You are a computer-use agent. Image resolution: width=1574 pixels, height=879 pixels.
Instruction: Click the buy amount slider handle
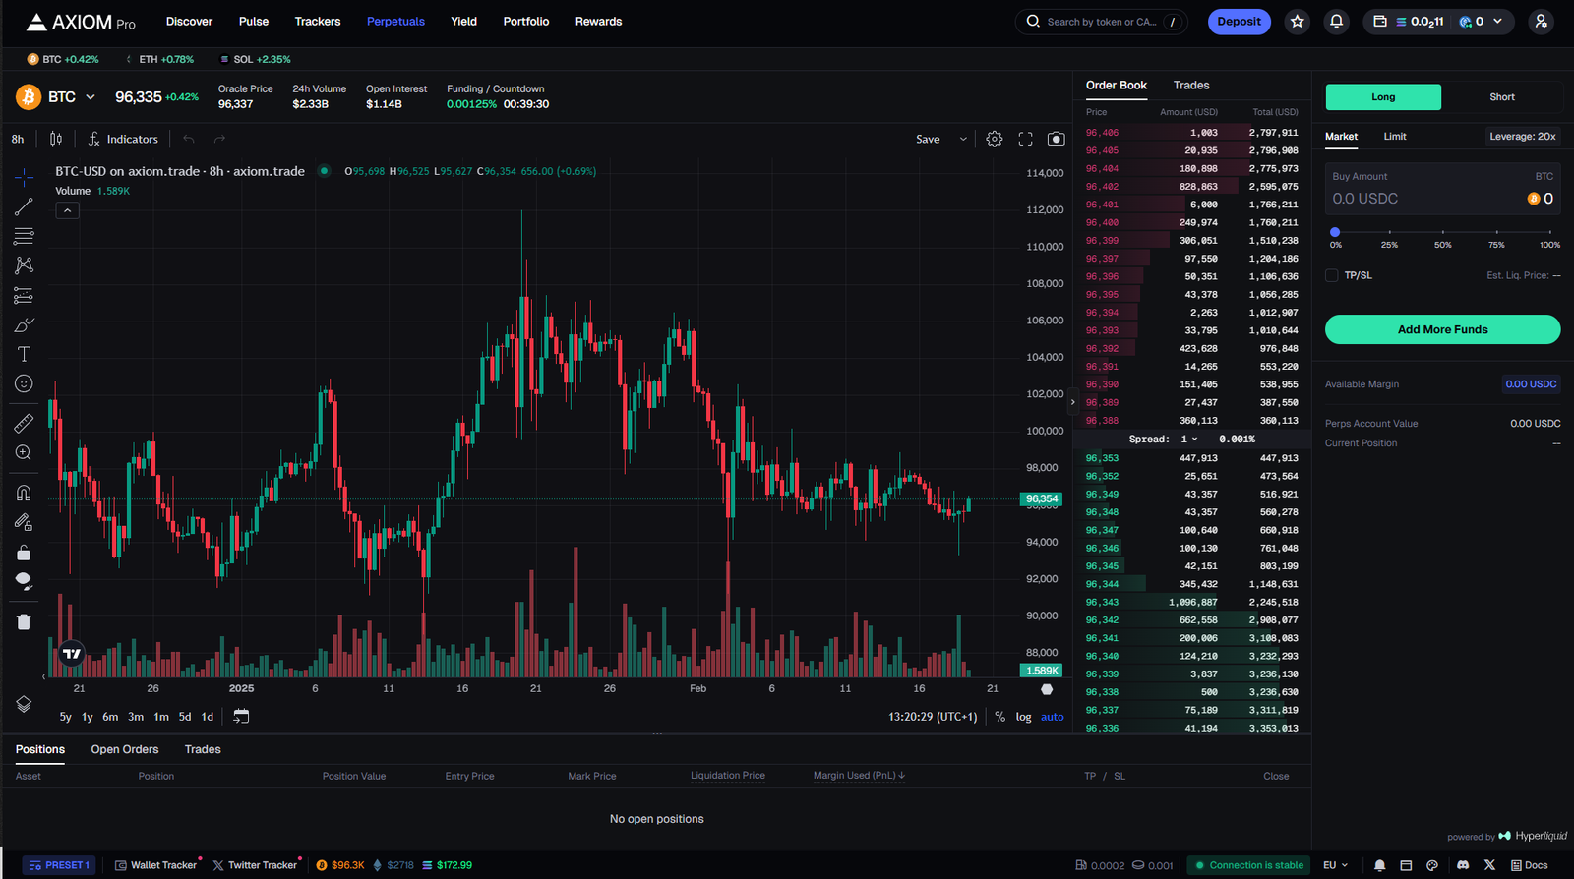click(x=1335, y=232)
